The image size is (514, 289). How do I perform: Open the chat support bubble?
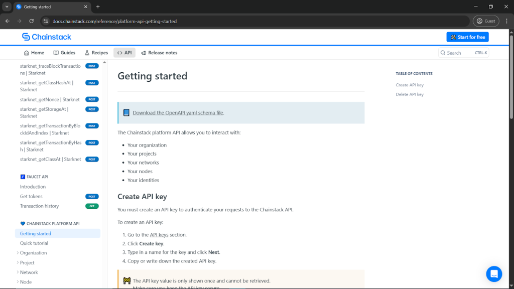click(x=494, y=274)
